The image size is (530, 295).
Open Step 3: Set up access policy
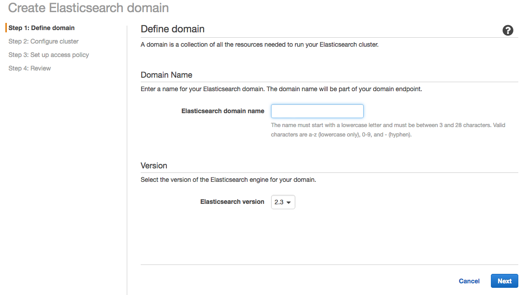pyautogui.click(x=49, y=55)
